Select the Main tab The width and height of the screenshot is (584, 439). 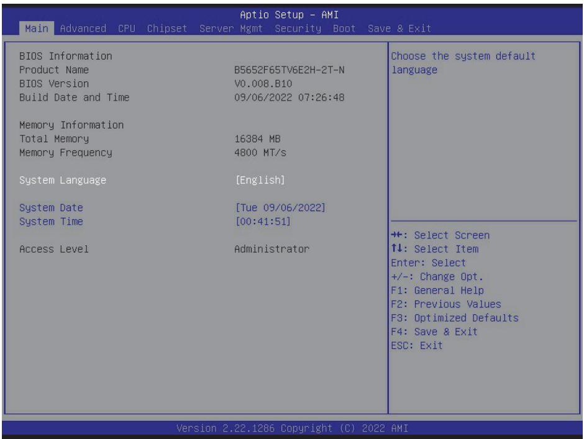pyautogui.click(x=37, y=29)
